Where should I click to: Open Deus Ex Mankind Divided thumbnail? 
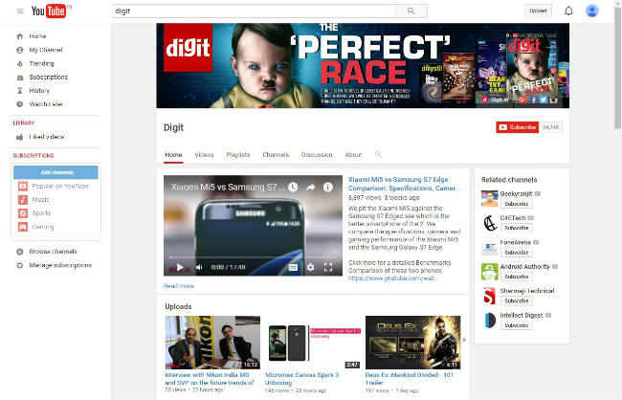413,343
